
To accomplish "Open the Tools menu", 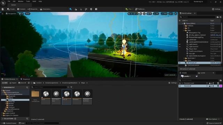I will [x=28, y=1].
